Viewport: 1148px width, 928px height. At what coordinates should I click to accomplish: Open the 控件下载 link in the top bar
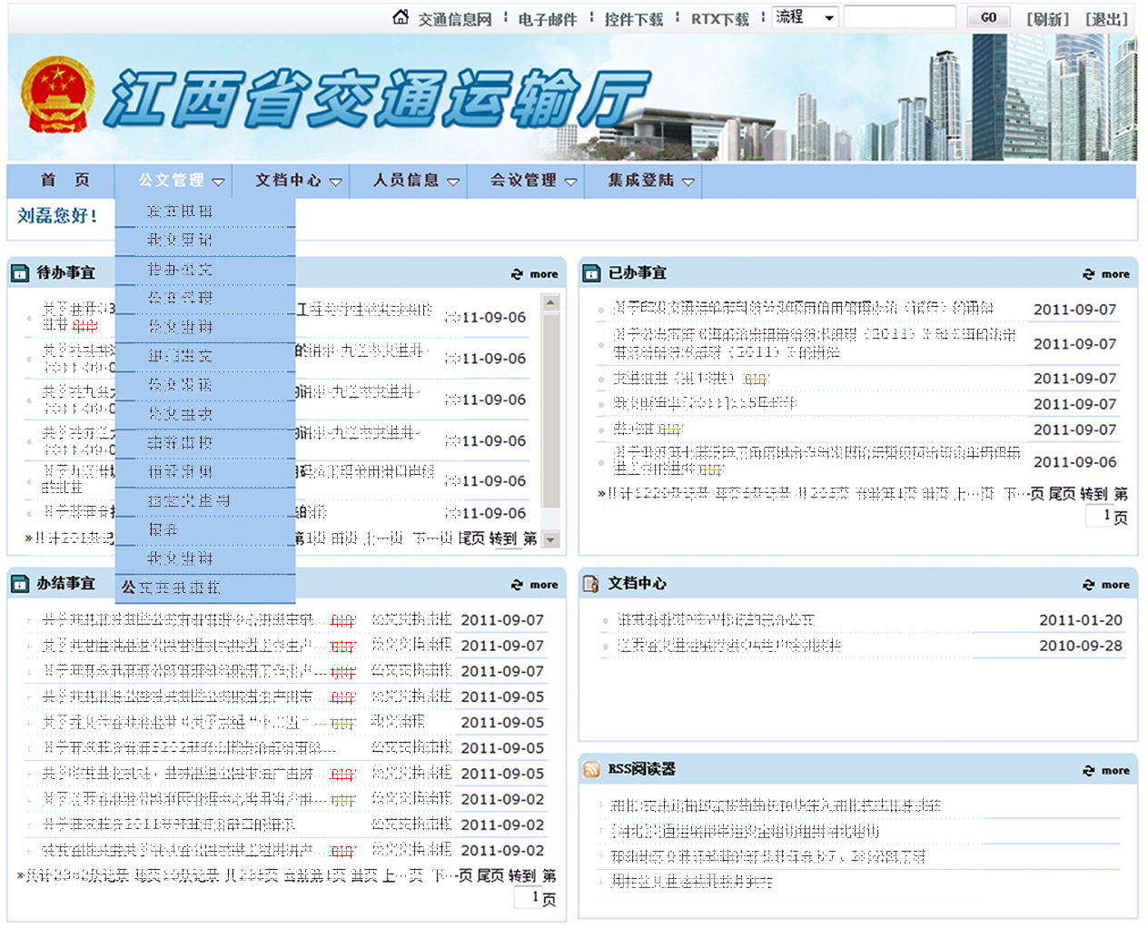tap(634, 19)
